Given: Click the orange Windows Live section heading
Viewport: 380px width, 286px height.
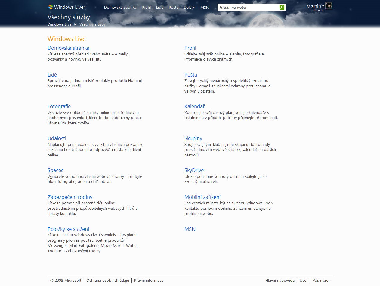Looking at the screenshot, I should point(66,39).
